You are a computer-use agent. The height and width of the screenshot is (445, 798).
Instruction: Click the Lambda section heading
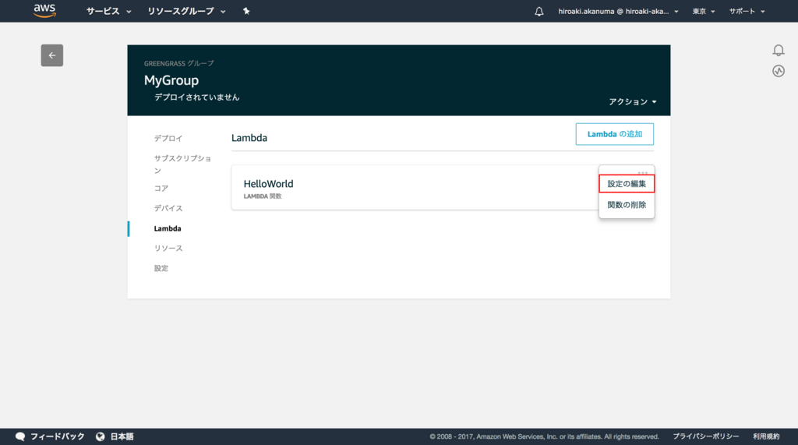coord(249,138)
